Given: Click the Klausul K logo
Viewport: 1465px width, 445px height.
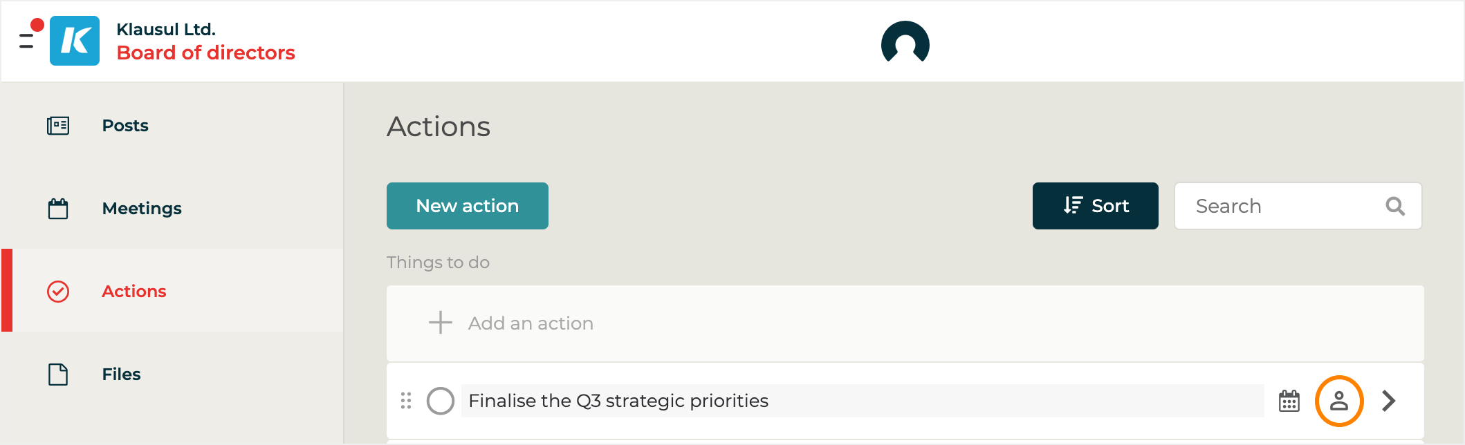Looking at the screenshot, I should [75, 41].
